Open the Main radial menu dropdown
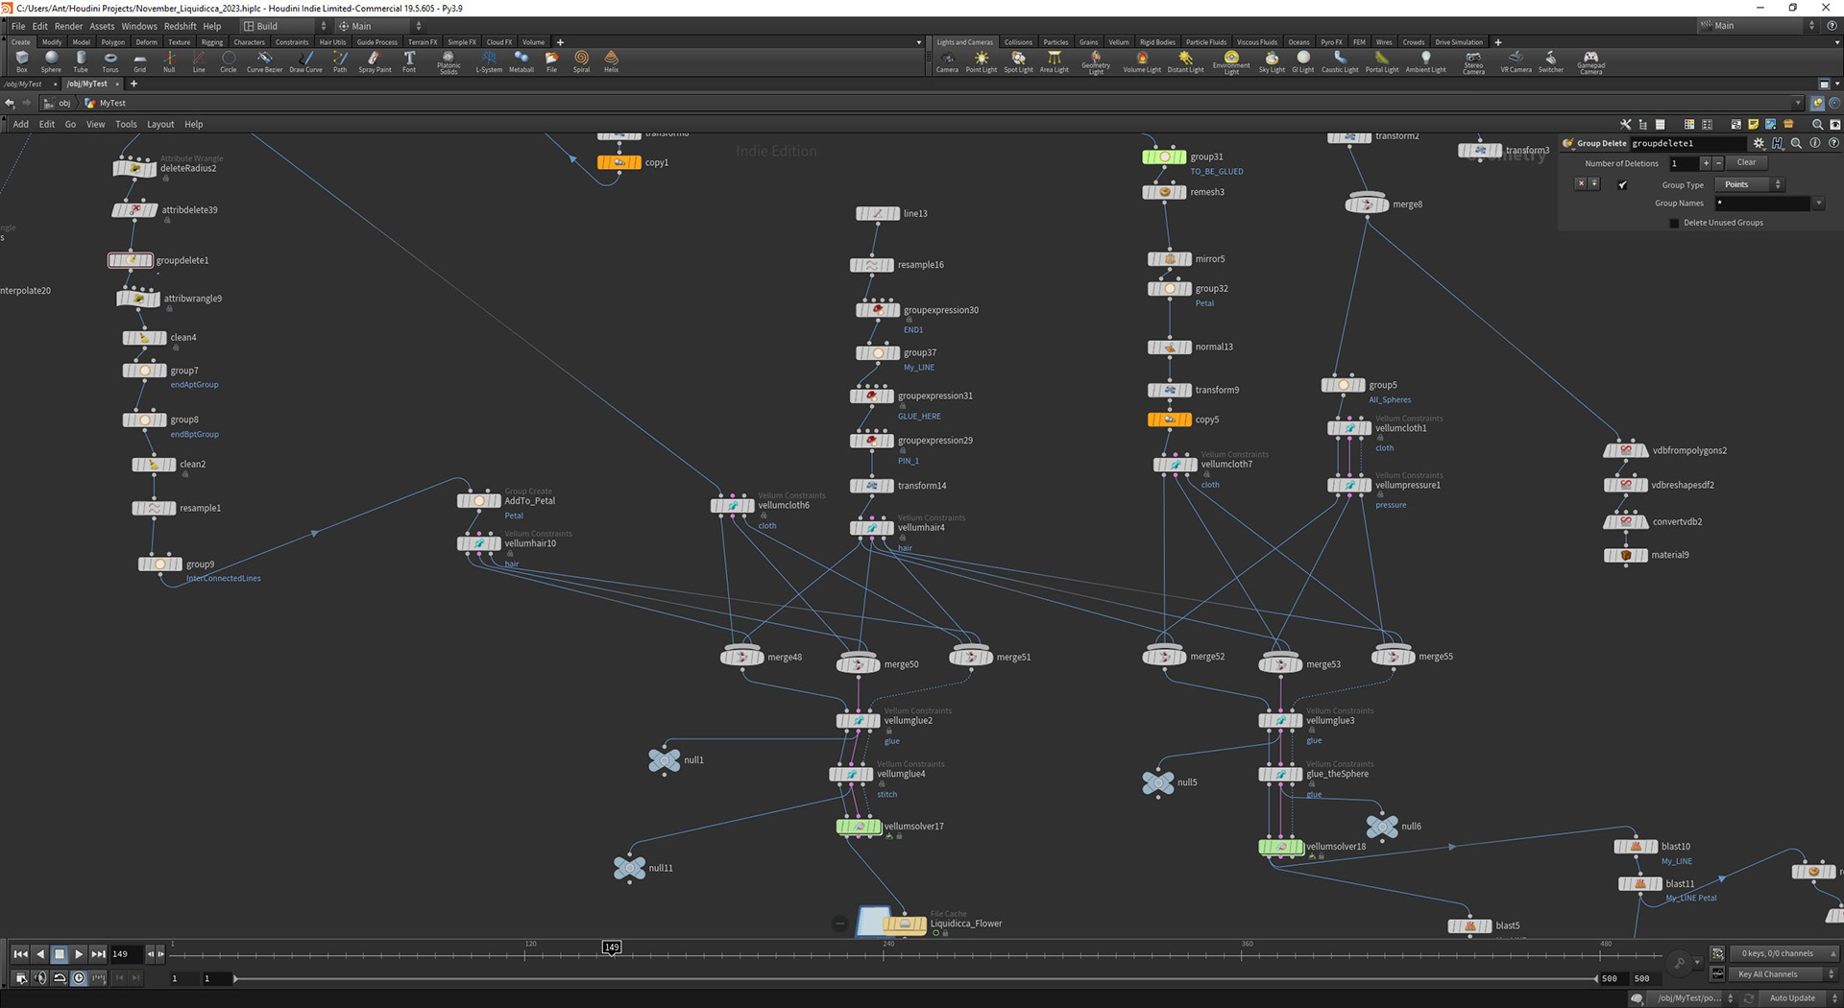 (x=379, y=26)
